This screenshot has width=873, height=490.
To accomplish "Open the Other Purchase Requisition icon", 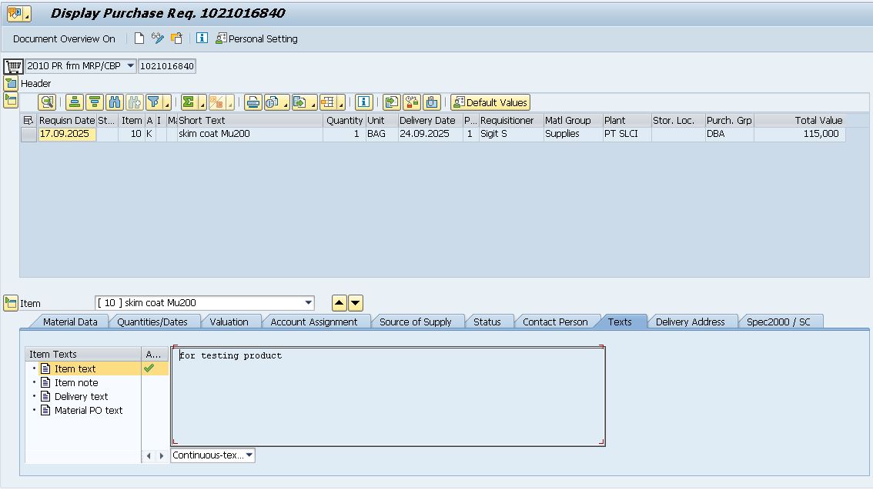I will click(x=177, y=38).
